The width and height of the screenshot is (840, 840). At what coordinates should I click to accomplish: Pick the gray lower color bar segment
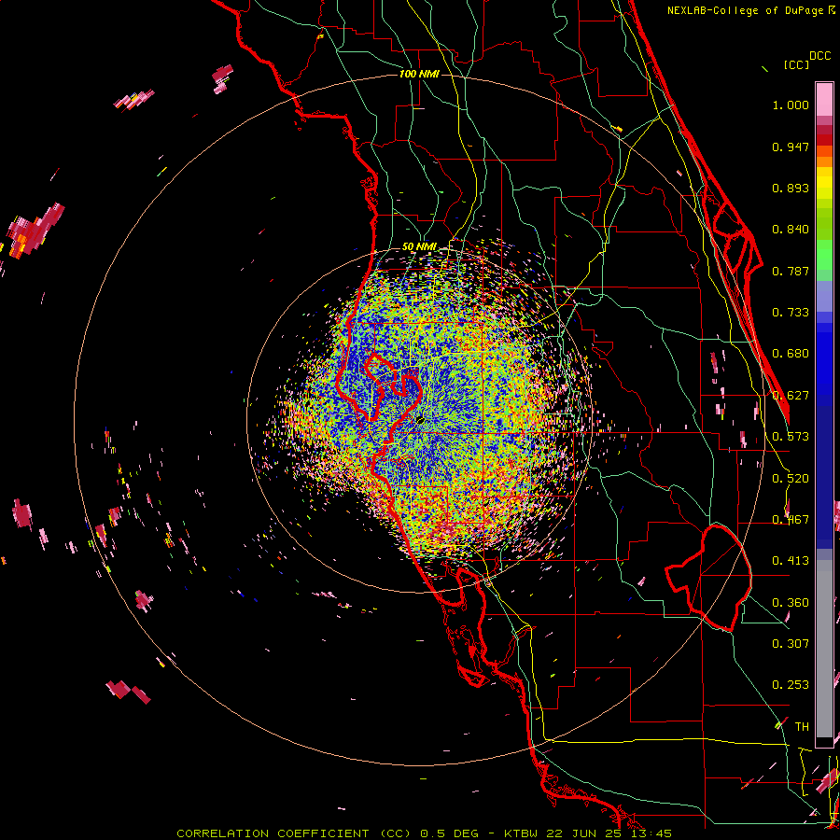(824, 649)
